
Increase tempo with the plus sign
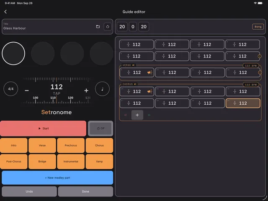point(86,90)
